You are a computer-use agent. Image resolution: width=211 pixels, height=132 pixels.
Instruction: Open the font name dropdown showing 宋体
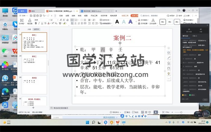(41, 20)
